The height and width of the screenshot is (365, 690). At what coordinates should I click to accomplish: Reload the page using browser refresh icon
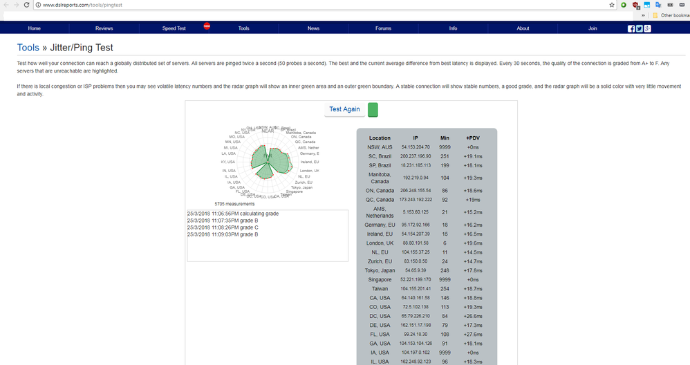pos(26,5)
